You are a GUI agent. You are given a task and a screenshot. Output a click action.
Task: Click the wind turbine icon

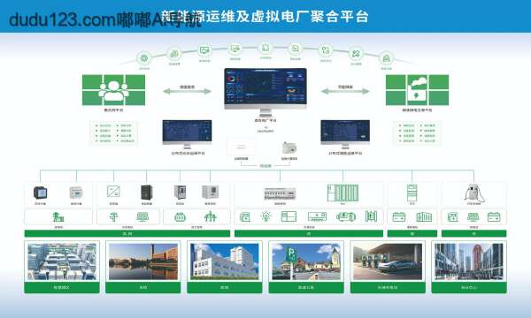coord(113,216)
